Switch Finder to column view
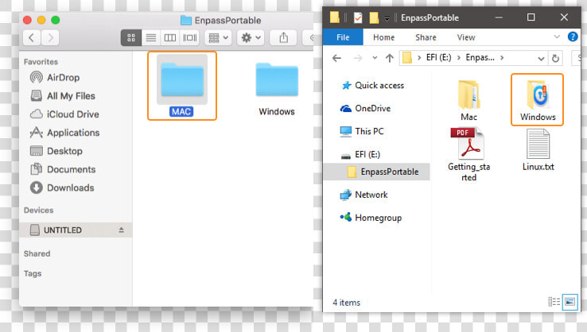The height and width of the screenshot is (332, 587). 170,38
